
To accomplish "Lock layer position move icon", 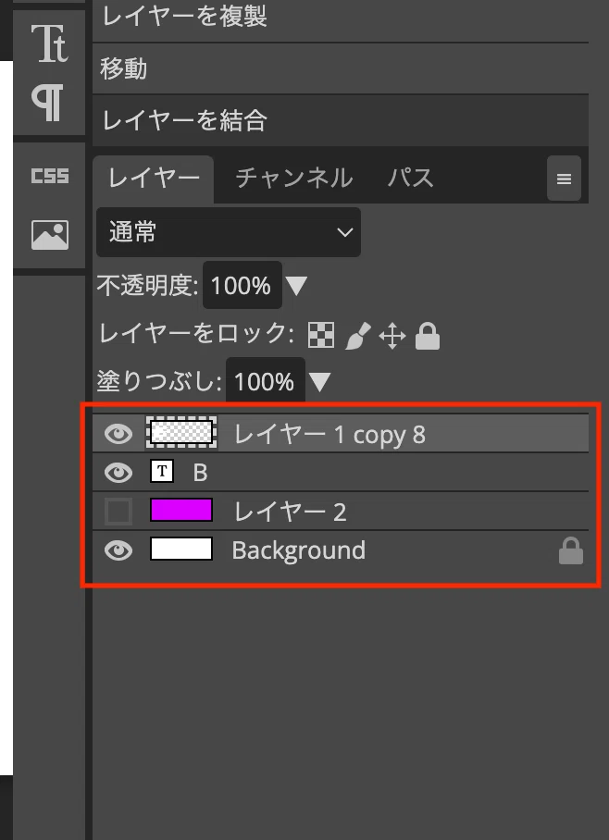I will 392,336.
